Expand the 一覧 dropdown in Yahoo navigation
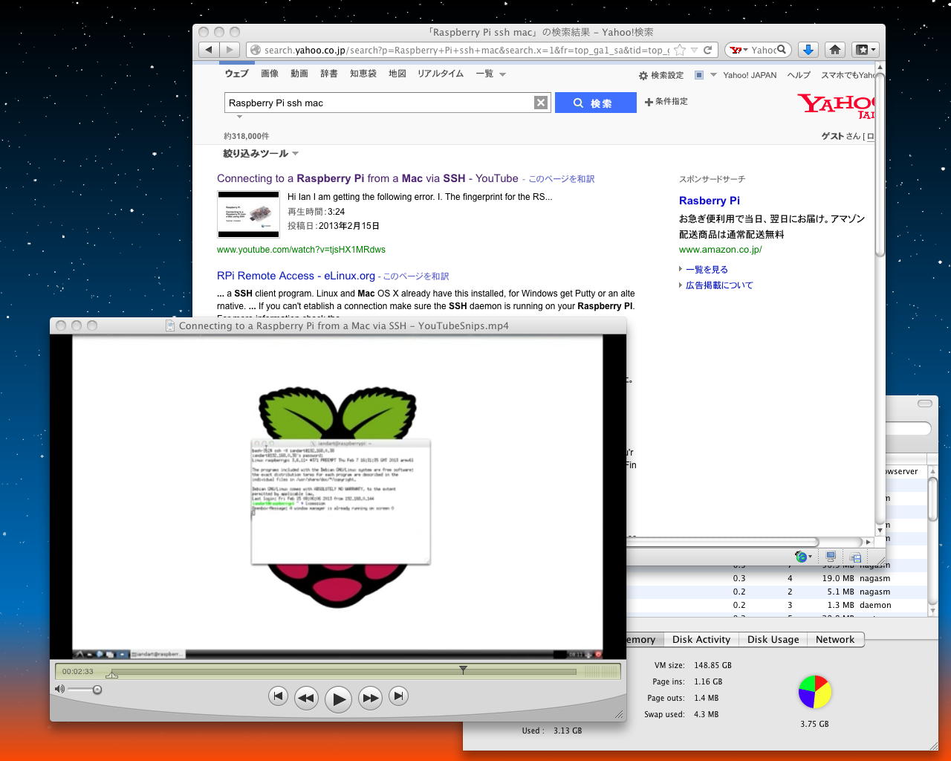 click(491, 74)
